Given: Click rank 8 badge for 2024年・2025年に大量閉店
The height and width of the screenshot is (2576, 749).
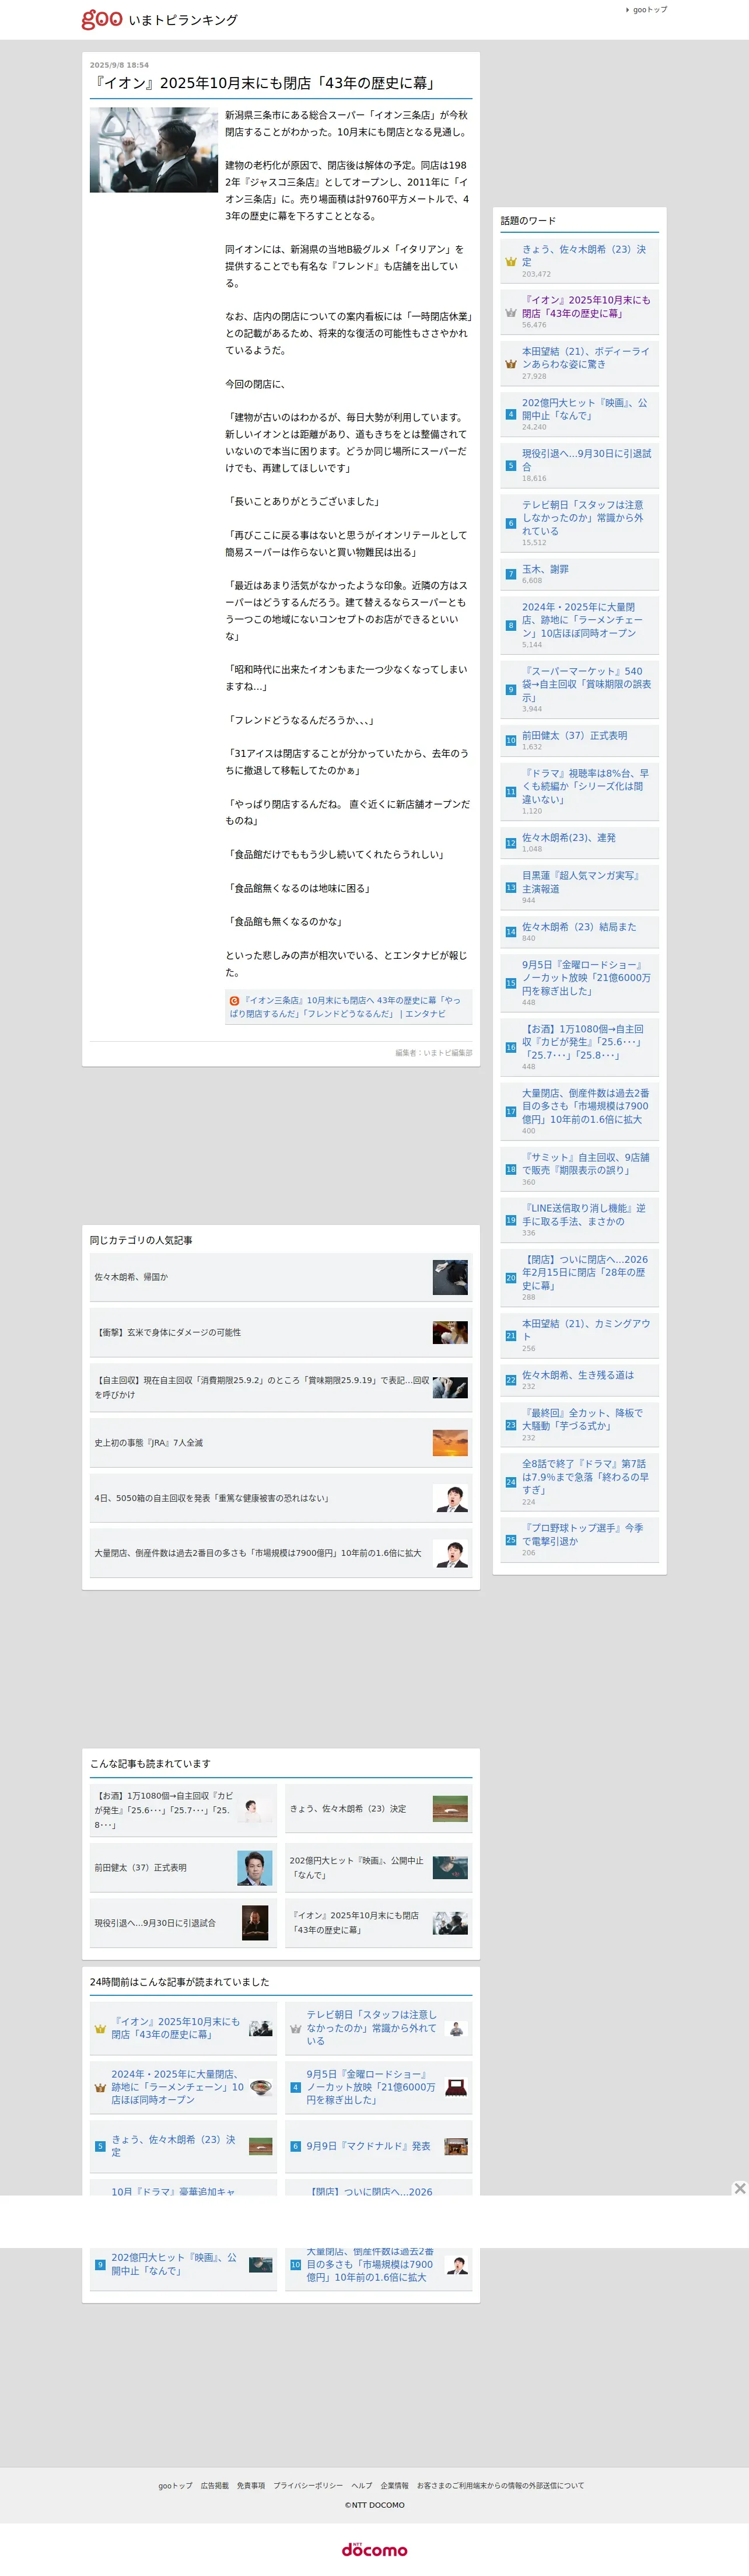Looking at the screenshot, I should 511,625.
